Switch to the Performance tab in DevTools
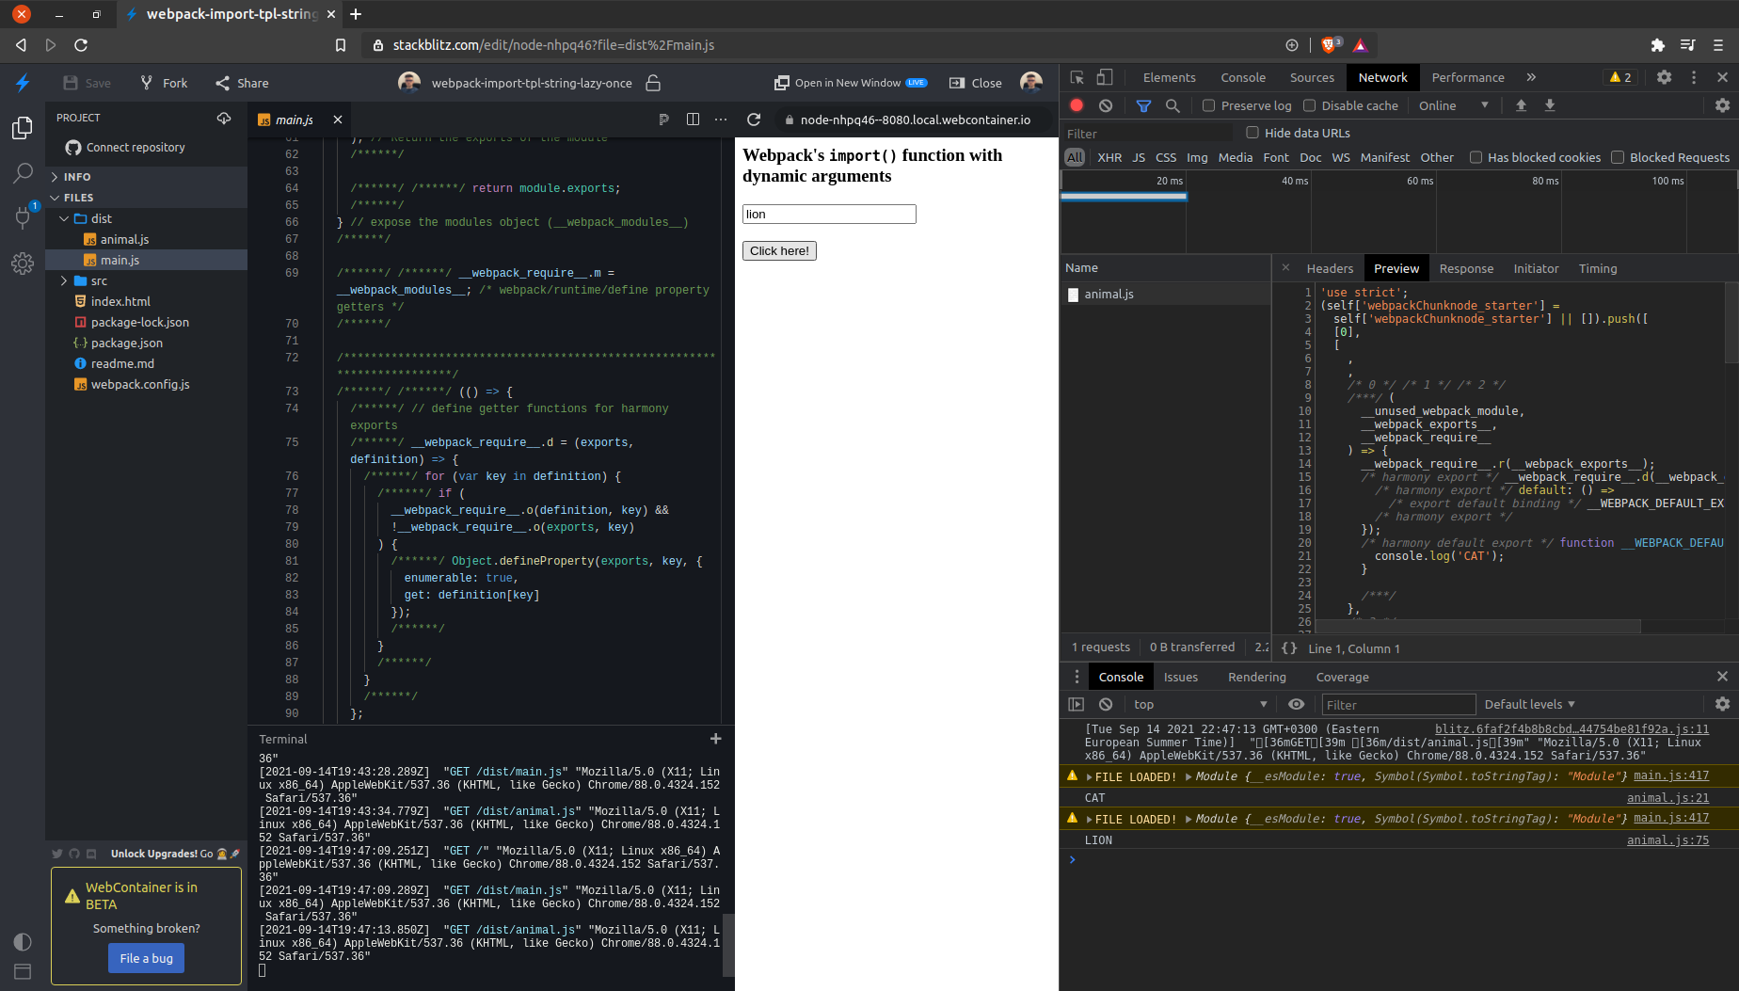The height and width of the screenshot is (991, 1739). pyautogui.click(x=1467, y=77)
